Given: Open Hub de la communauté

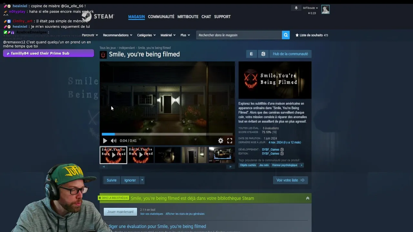Looking at the screenshot, I should tap(290, 54).
